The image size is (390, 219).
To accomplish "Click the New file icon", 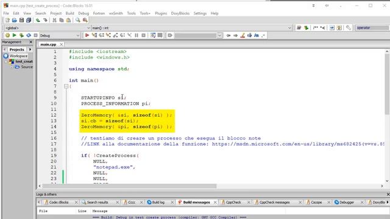I will 7,20.
